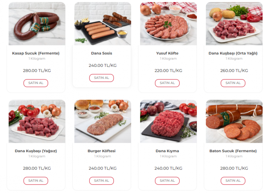Purchase Dana Kıyma via SATIN AL button
Image resolution: width=264 pixels, height=193 pixels.
click(x=167, y=181)
